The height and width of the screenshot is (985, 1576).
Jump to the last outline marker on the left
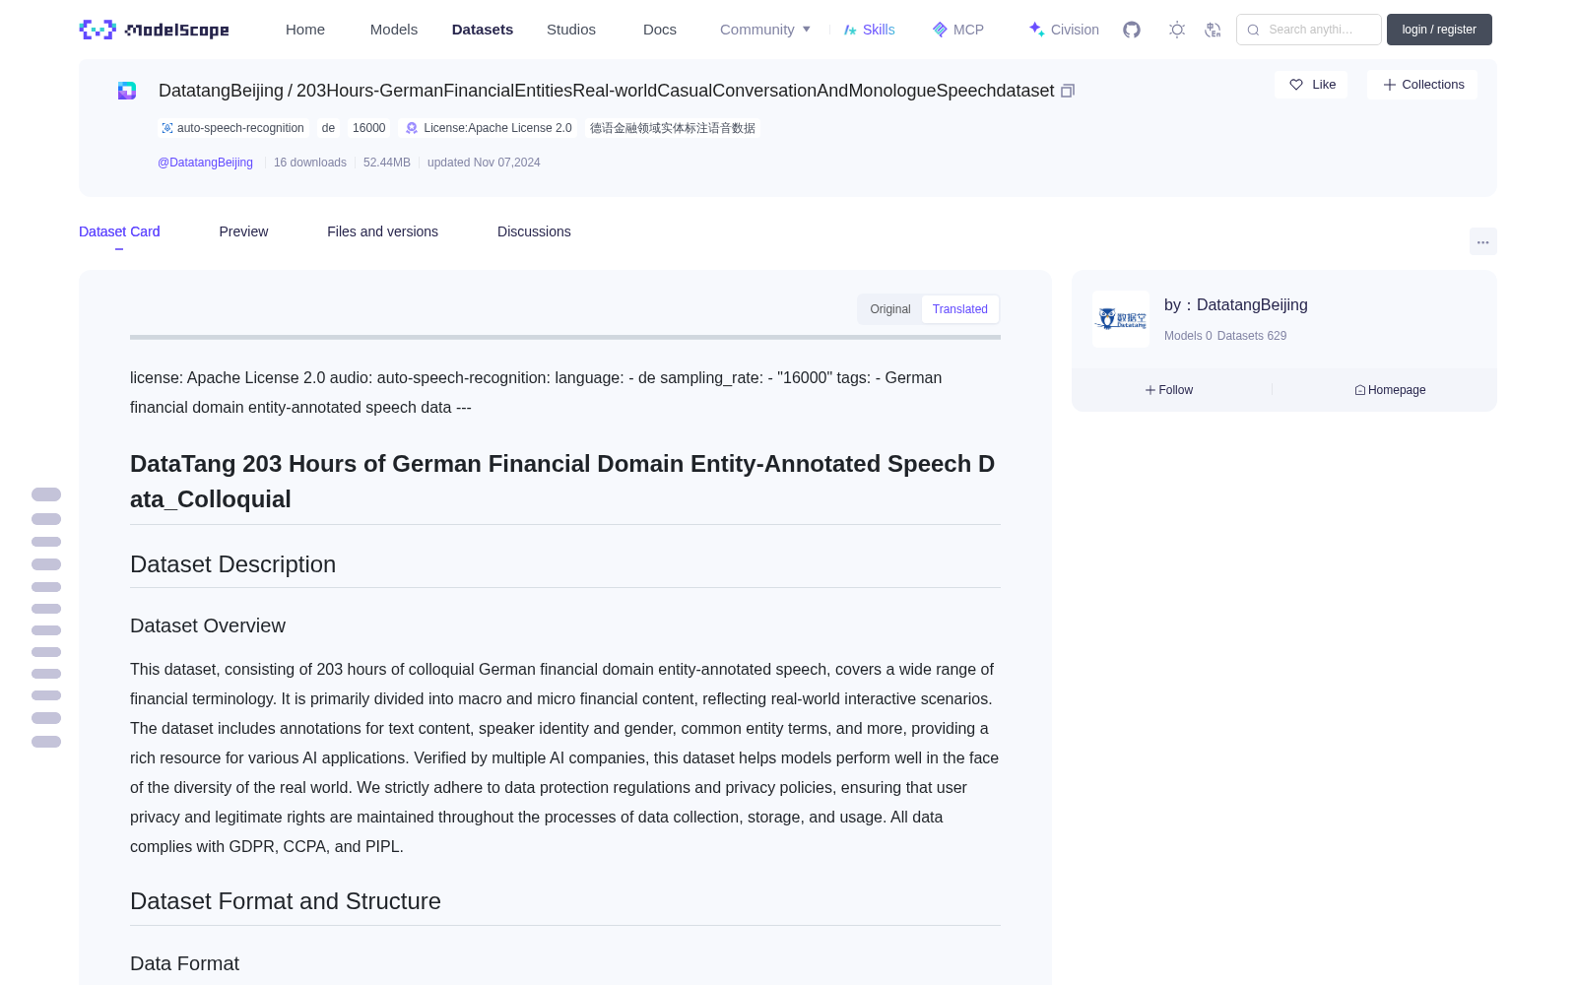coord(46,742)
